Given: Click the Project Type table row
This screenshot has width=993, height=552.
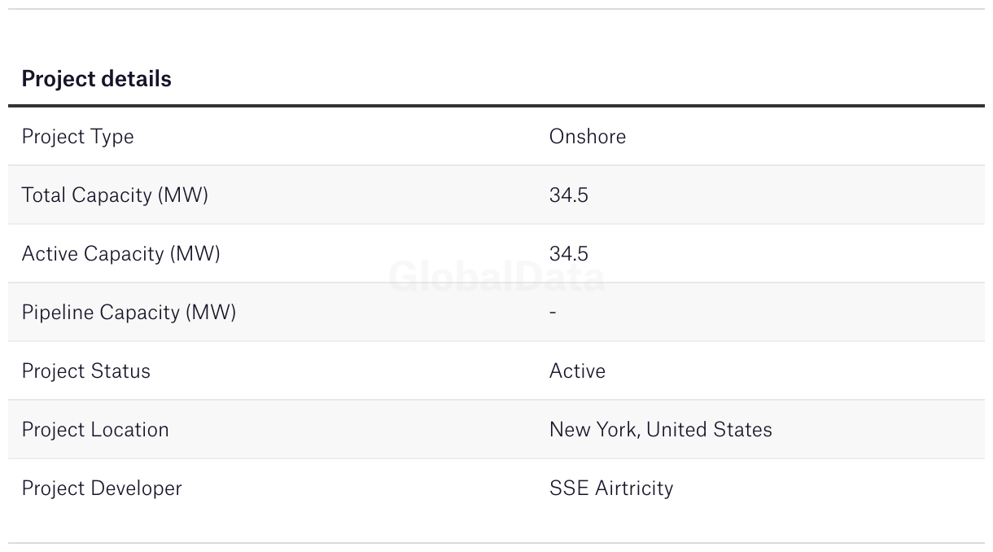Looking at the screenshot, I should click(496, 136).
